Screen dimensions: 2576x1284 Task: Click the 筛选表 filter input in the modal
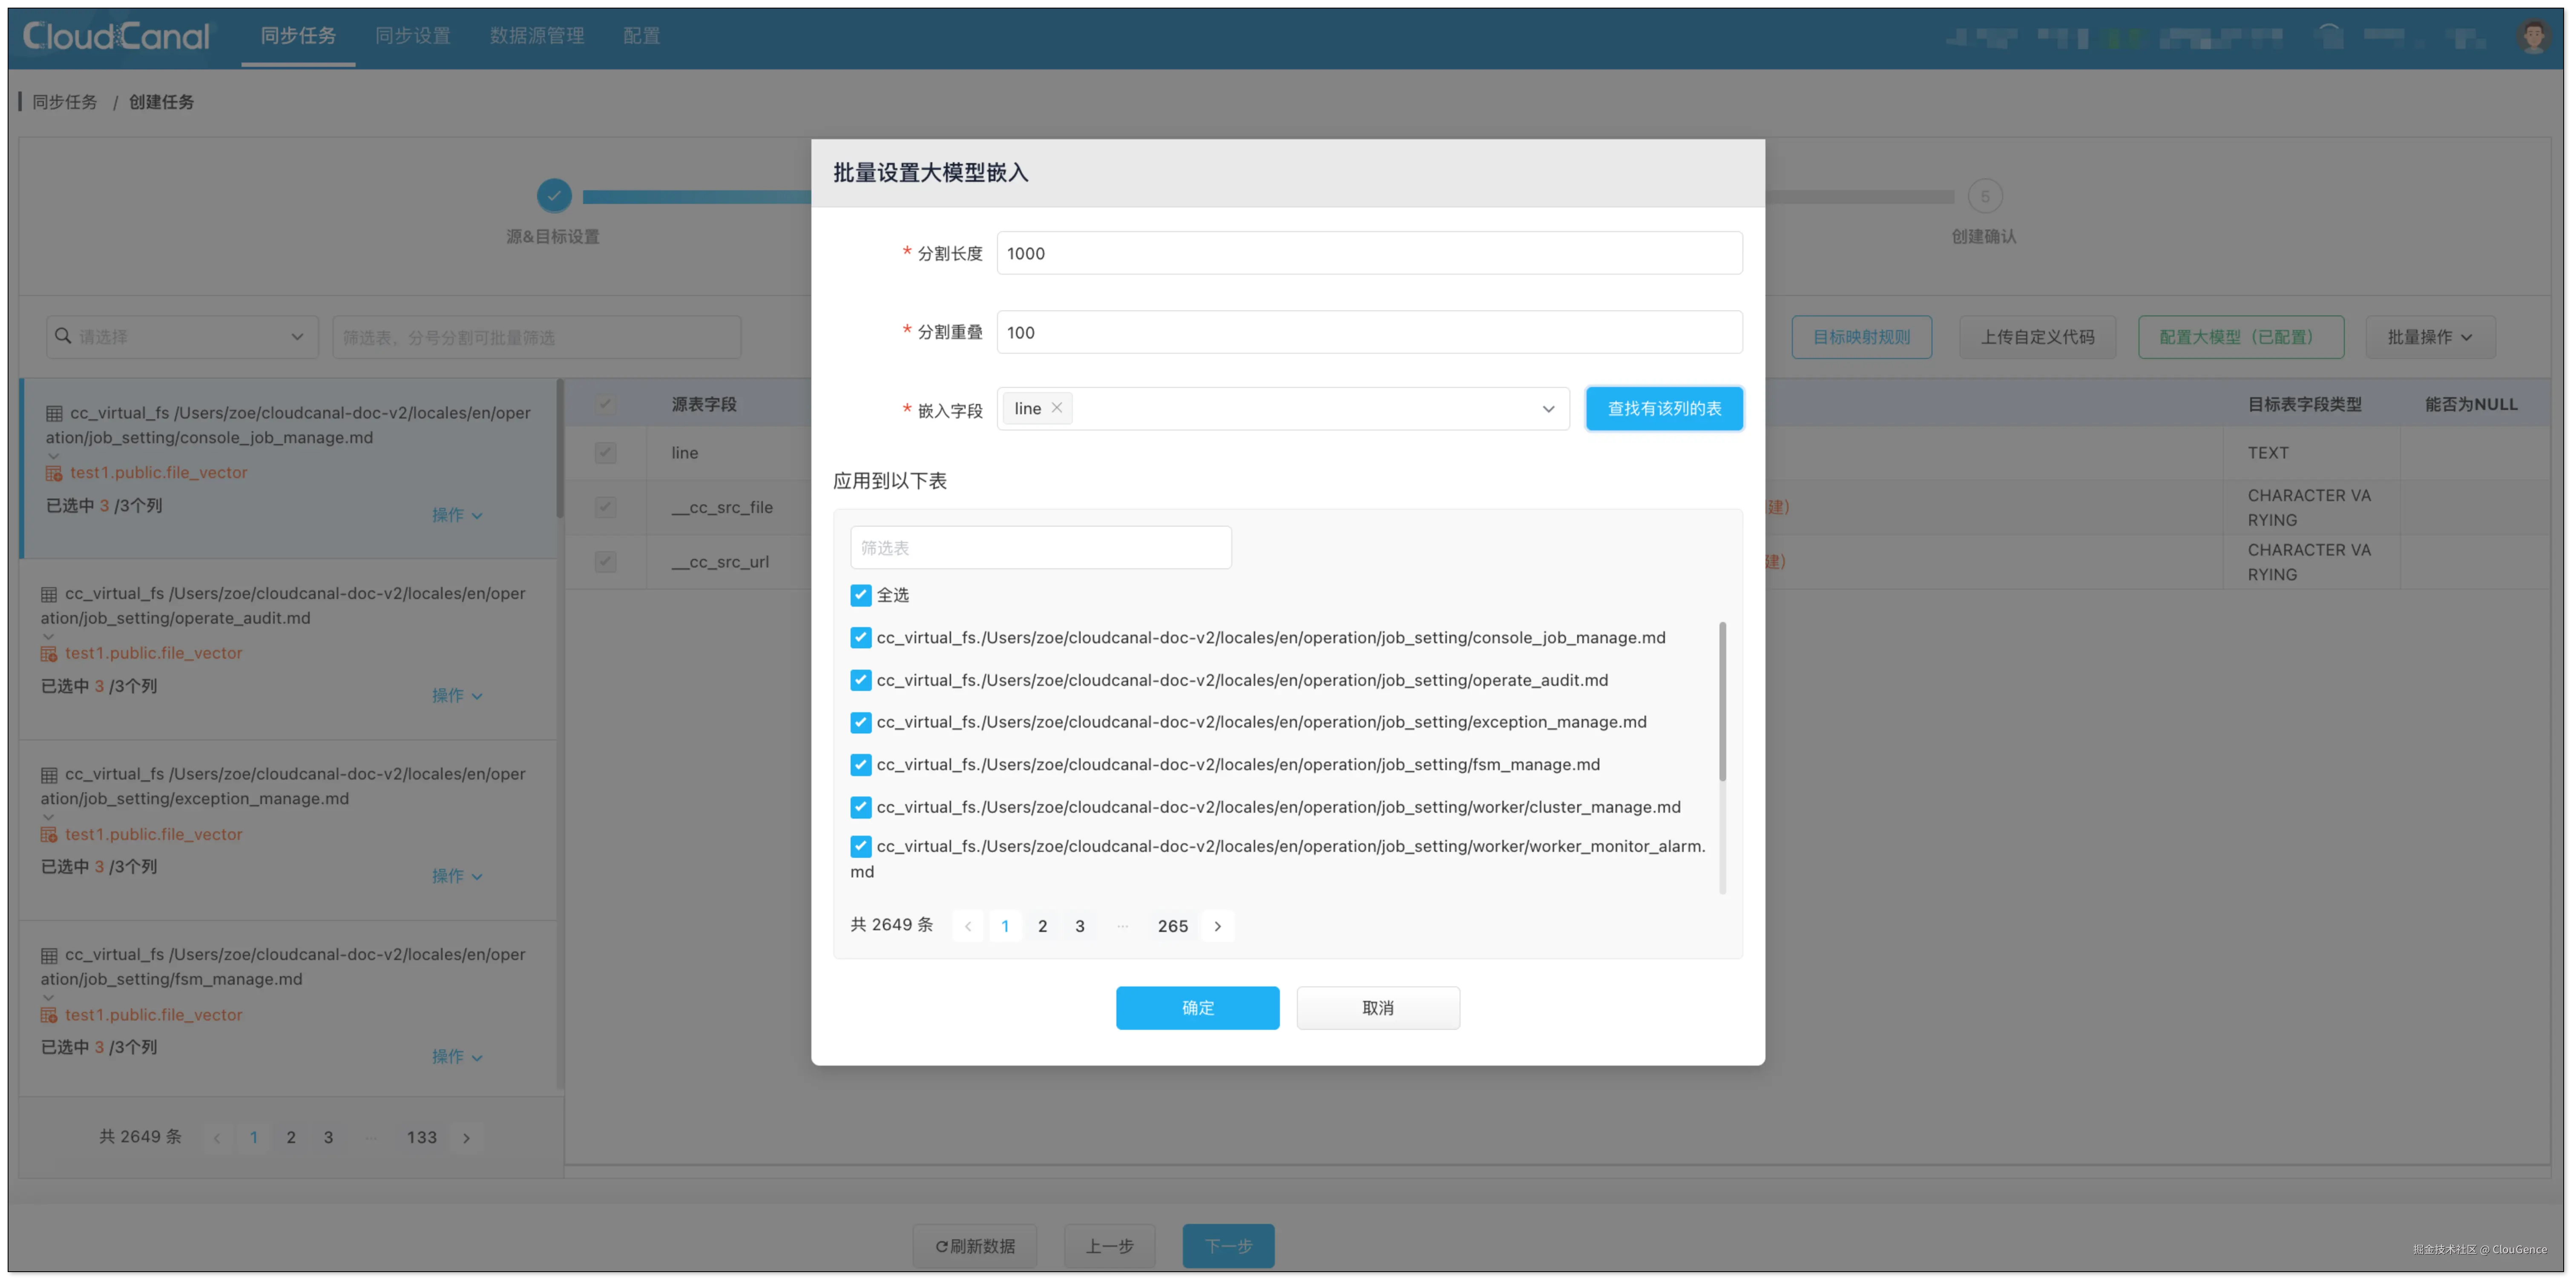1040,547
